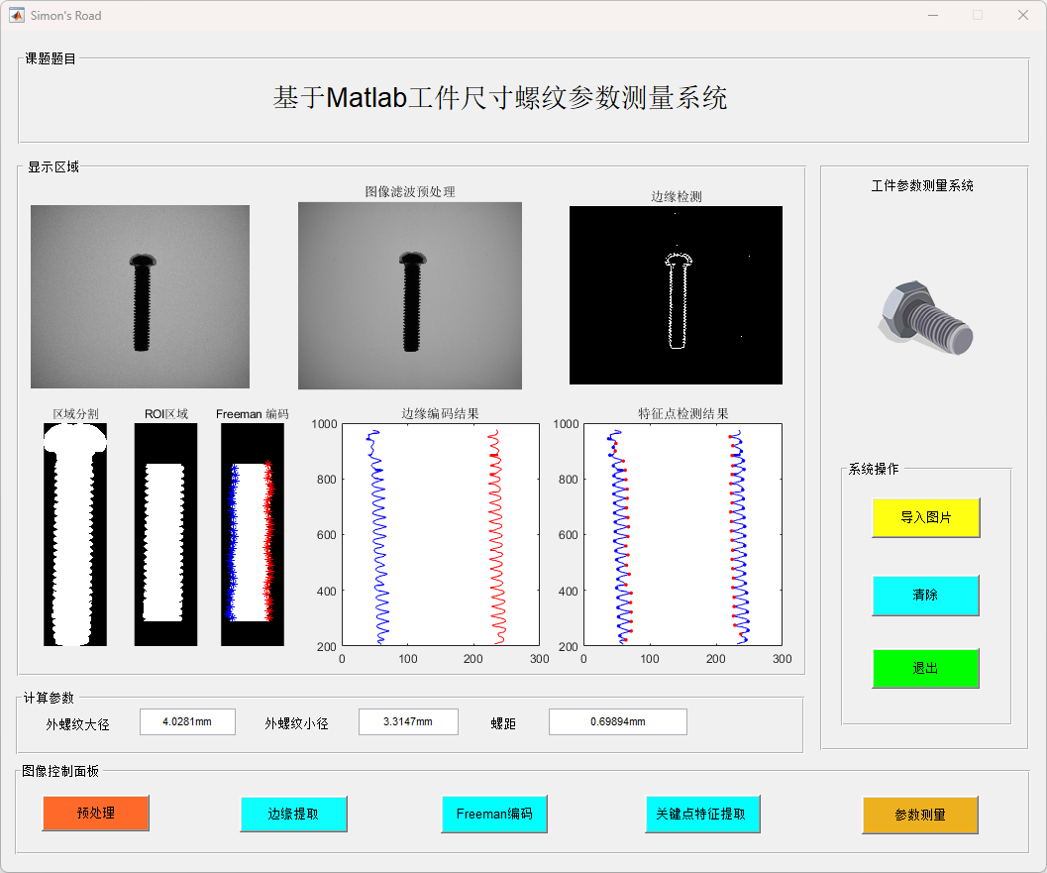Image resolution: width=1047 pixels, height=873 pixels.
Task: Click the 外螺纹小径 value field
Action: (407, 721)
